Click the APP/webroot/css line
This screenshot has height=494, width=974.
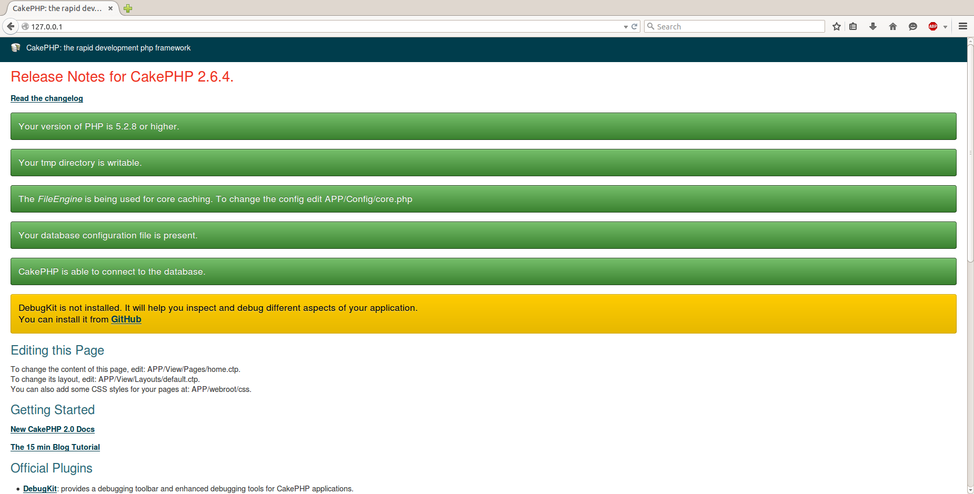tap(131, 389)
